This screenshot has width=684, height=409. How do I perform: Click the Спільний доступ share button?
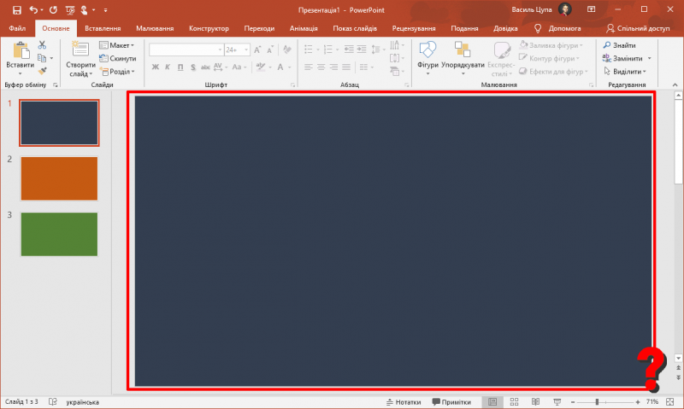(638, 28)
